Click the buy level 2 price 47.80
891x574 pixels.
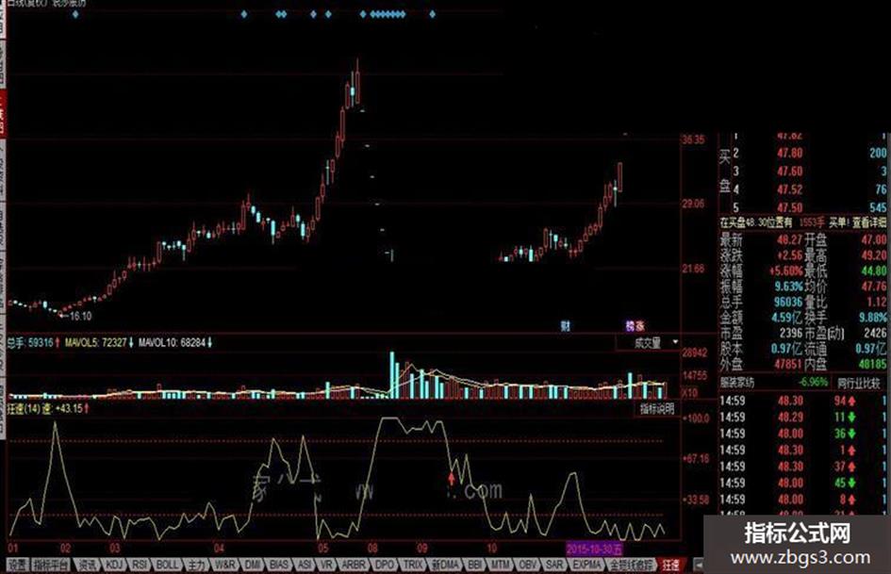pyautogui.click(x=789, y=153)
